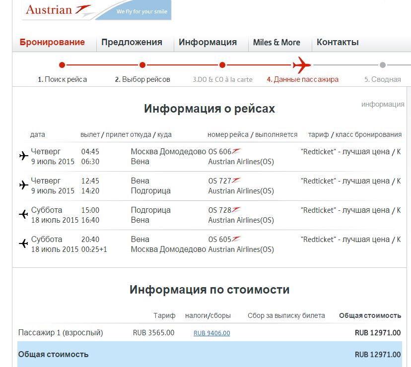
Task: Click the Информация о рейсах heading
Action: [209, 109]
